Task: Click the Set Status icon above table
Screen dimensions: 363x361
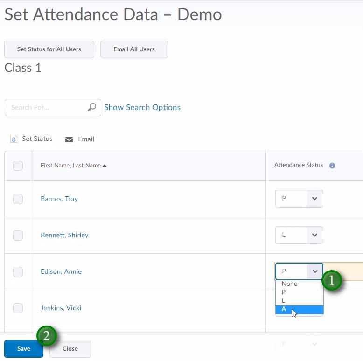Action: pos(14,139)
